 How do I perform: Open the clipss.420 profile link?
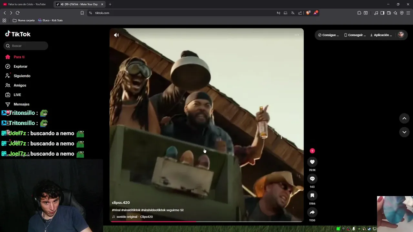[121, 203]
